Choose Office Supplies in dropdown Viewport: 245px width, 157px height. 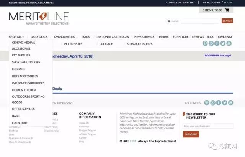pyautogui.click(x=23, y=109)
